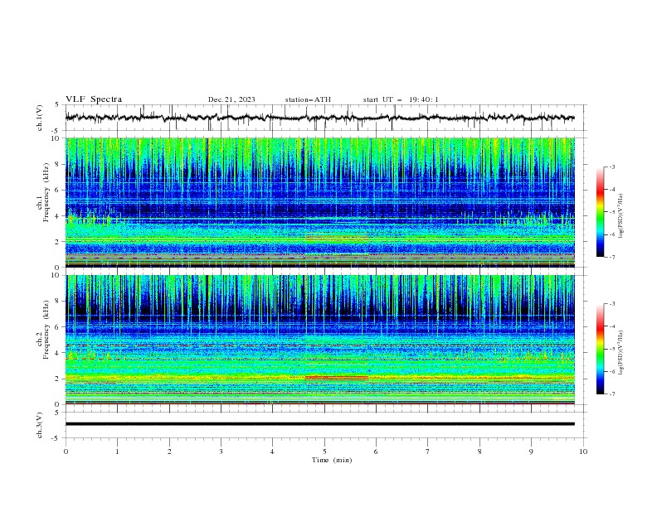657x507 pixels.
Task: Click the "8" kHz tick on ch.1 axis
Action: click(x=58, y=164)
